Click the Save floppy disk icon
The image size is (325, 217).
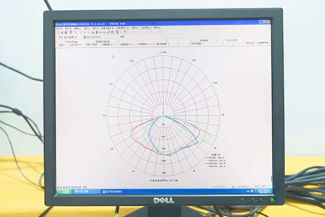(66, 32)
